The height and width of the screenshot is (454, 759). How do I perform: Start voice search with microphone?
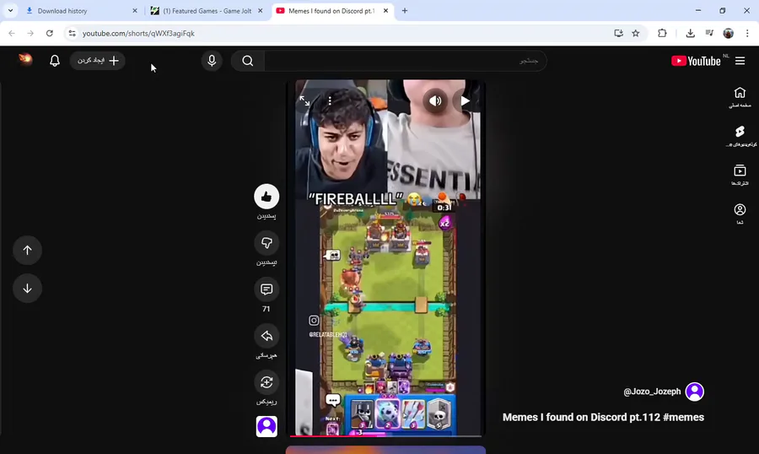coord(212,61)
